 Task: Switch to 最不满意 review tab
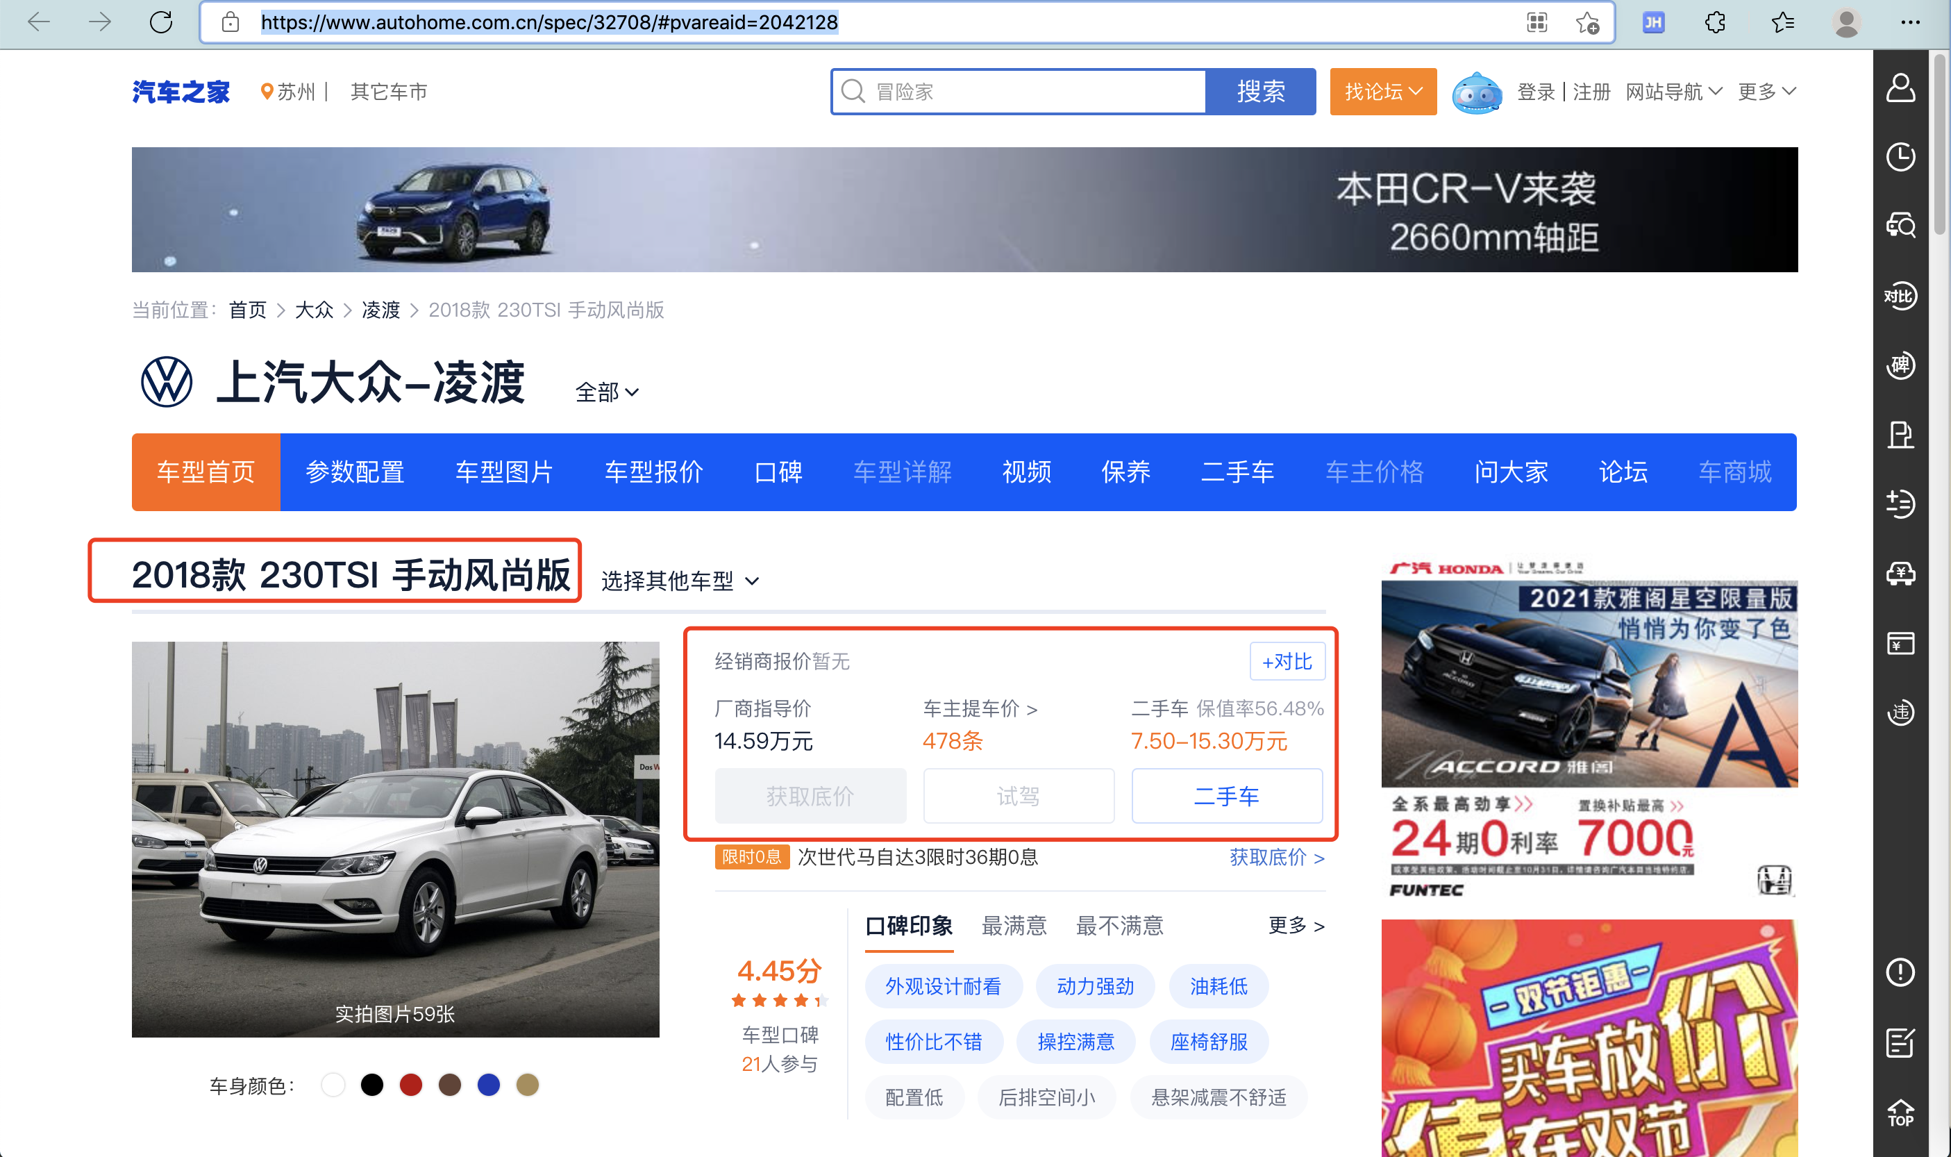pos(1119,926)
